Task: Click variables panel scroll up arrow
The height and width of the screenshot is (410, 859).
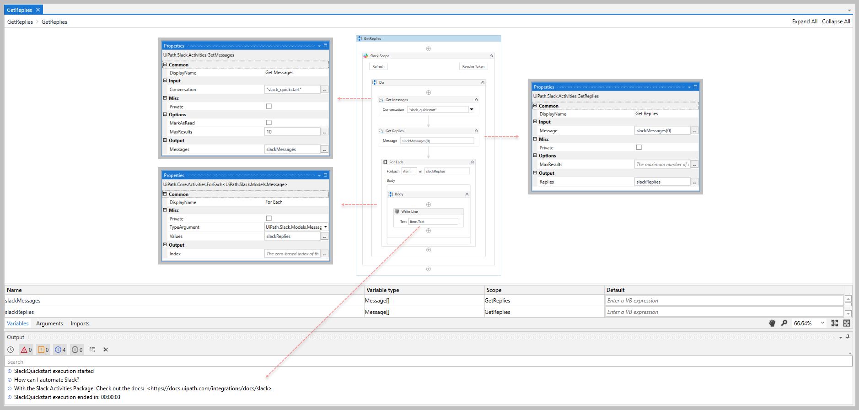Action: tap(848, 299)
